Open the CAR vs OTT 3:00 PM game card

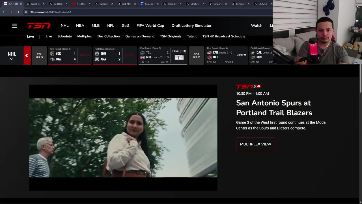(x=227, y=56)
